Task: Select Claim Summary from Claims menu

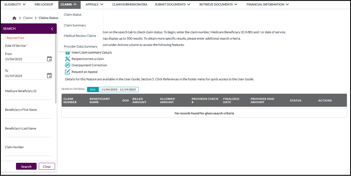Action: pos(75,25)
